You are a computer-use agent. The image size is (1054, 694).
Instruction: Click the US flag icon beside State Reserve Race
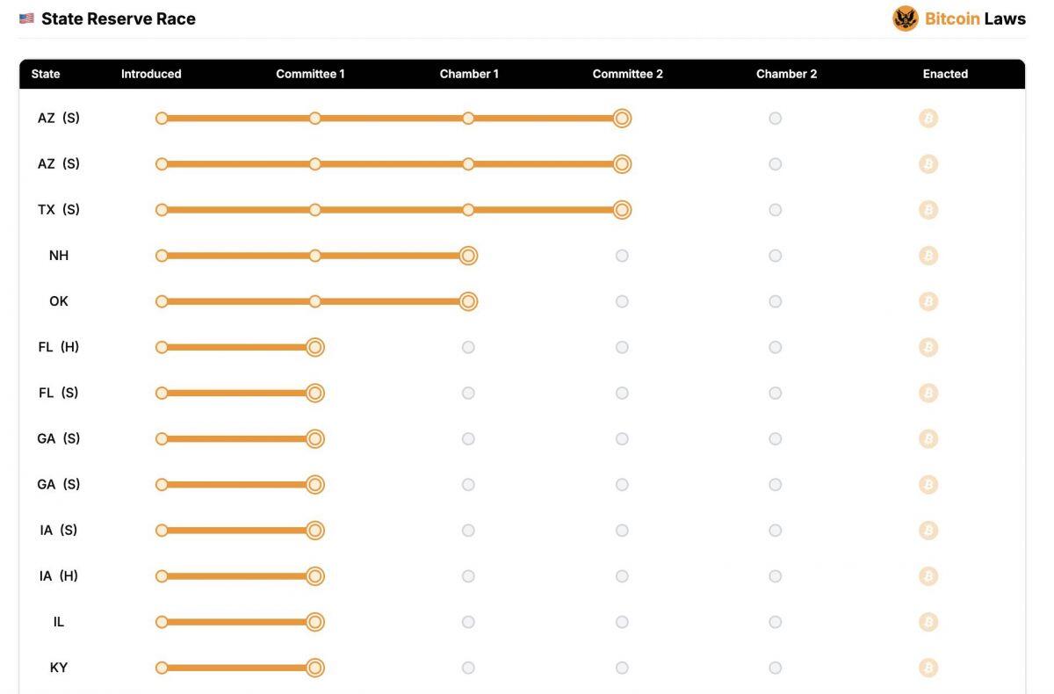[x=26, y=18]
